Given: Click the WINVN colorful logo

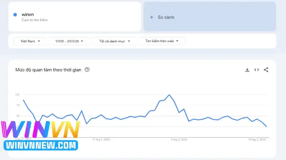Looking at the screenshot, I should point(40,129).
